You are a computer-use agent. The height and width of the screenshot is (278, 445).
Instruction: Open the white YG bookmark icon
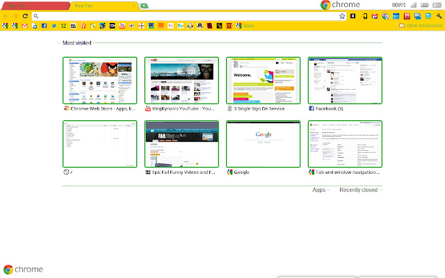click(170, 26)
